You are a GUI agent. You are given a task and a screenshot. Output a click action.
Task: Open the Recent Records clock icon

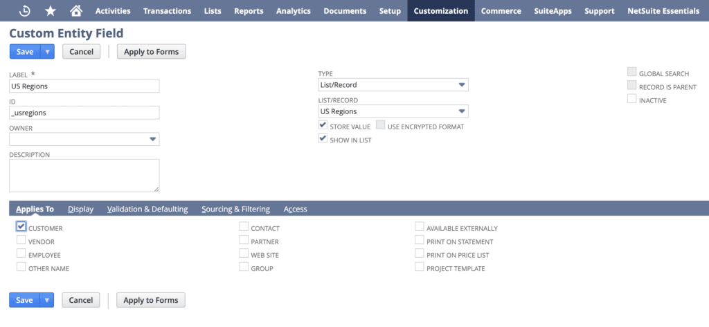[24, 11]
